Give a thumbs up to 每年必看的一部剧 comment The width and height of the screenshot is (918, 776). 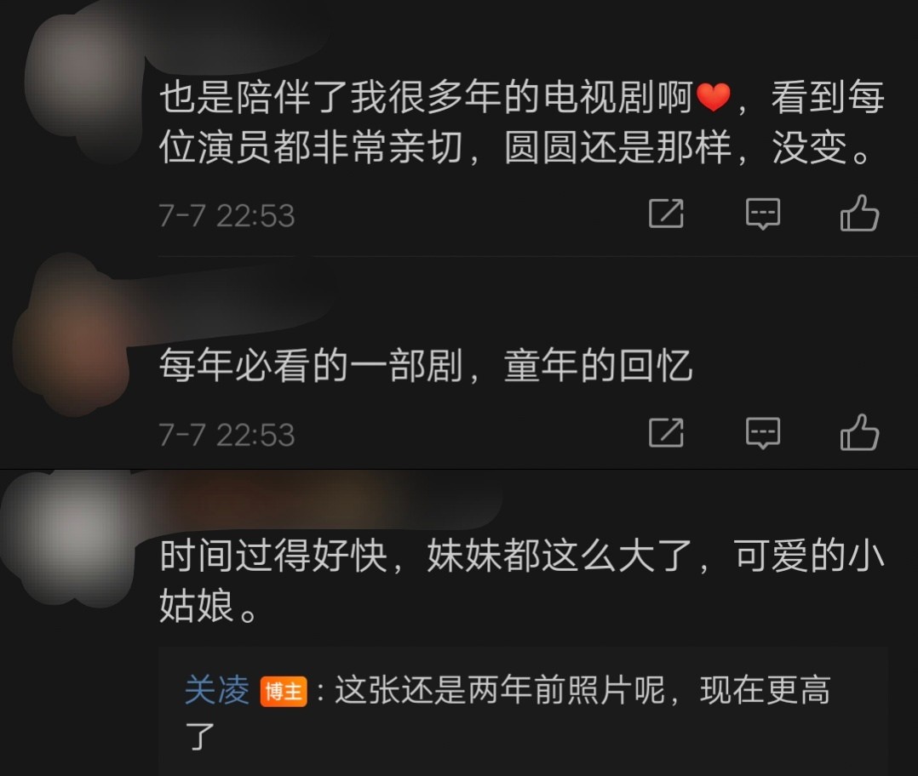click(x=859, y=431)
